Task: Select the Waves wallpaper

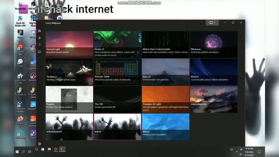Action: tap(166, 127)
